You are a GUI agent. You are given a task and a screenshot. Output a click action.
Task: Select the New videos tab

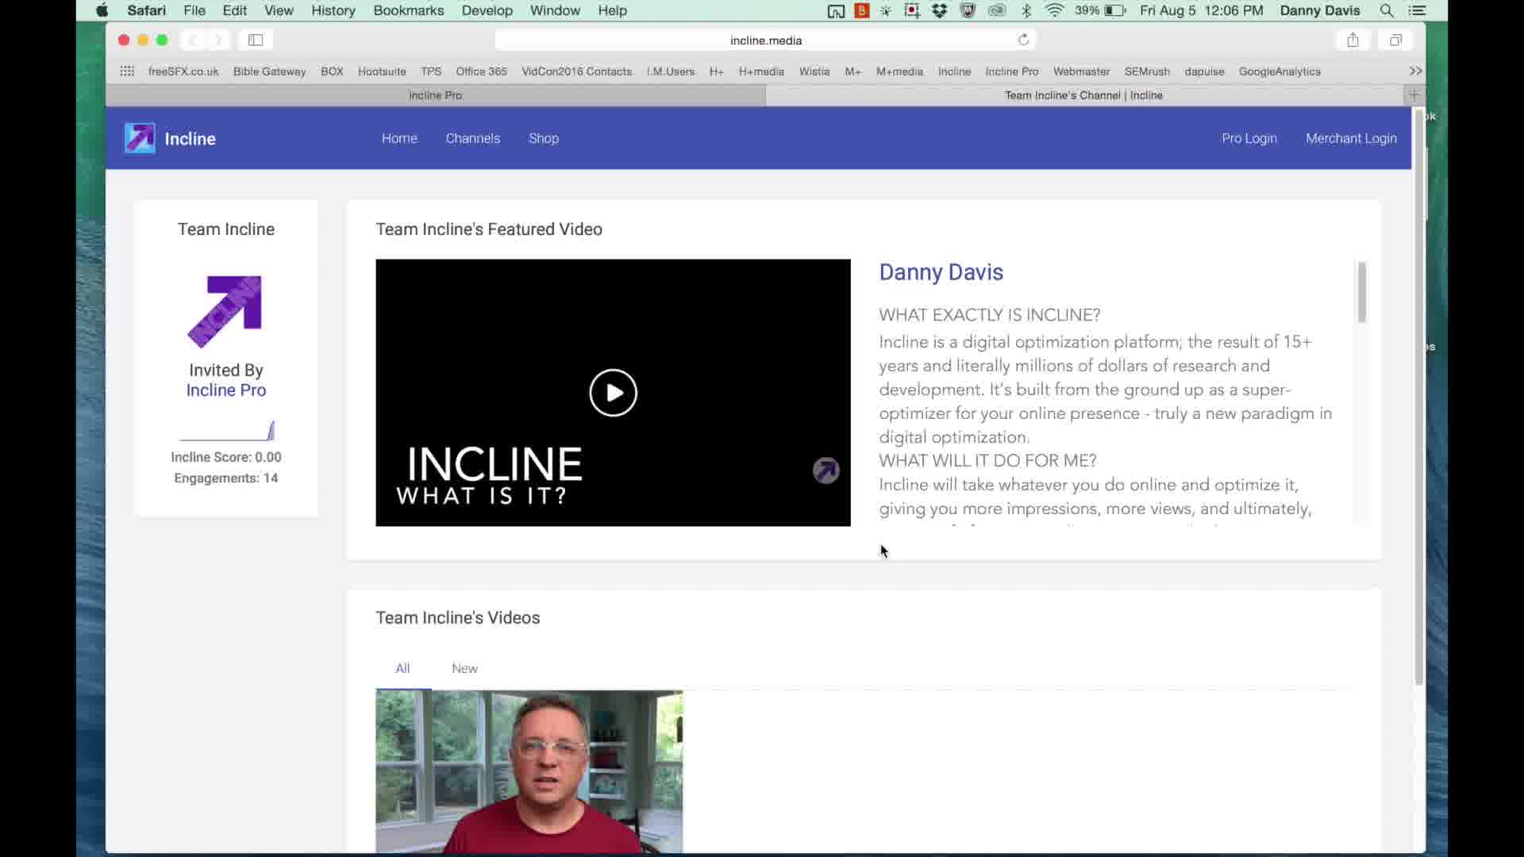tap(464, 668)
